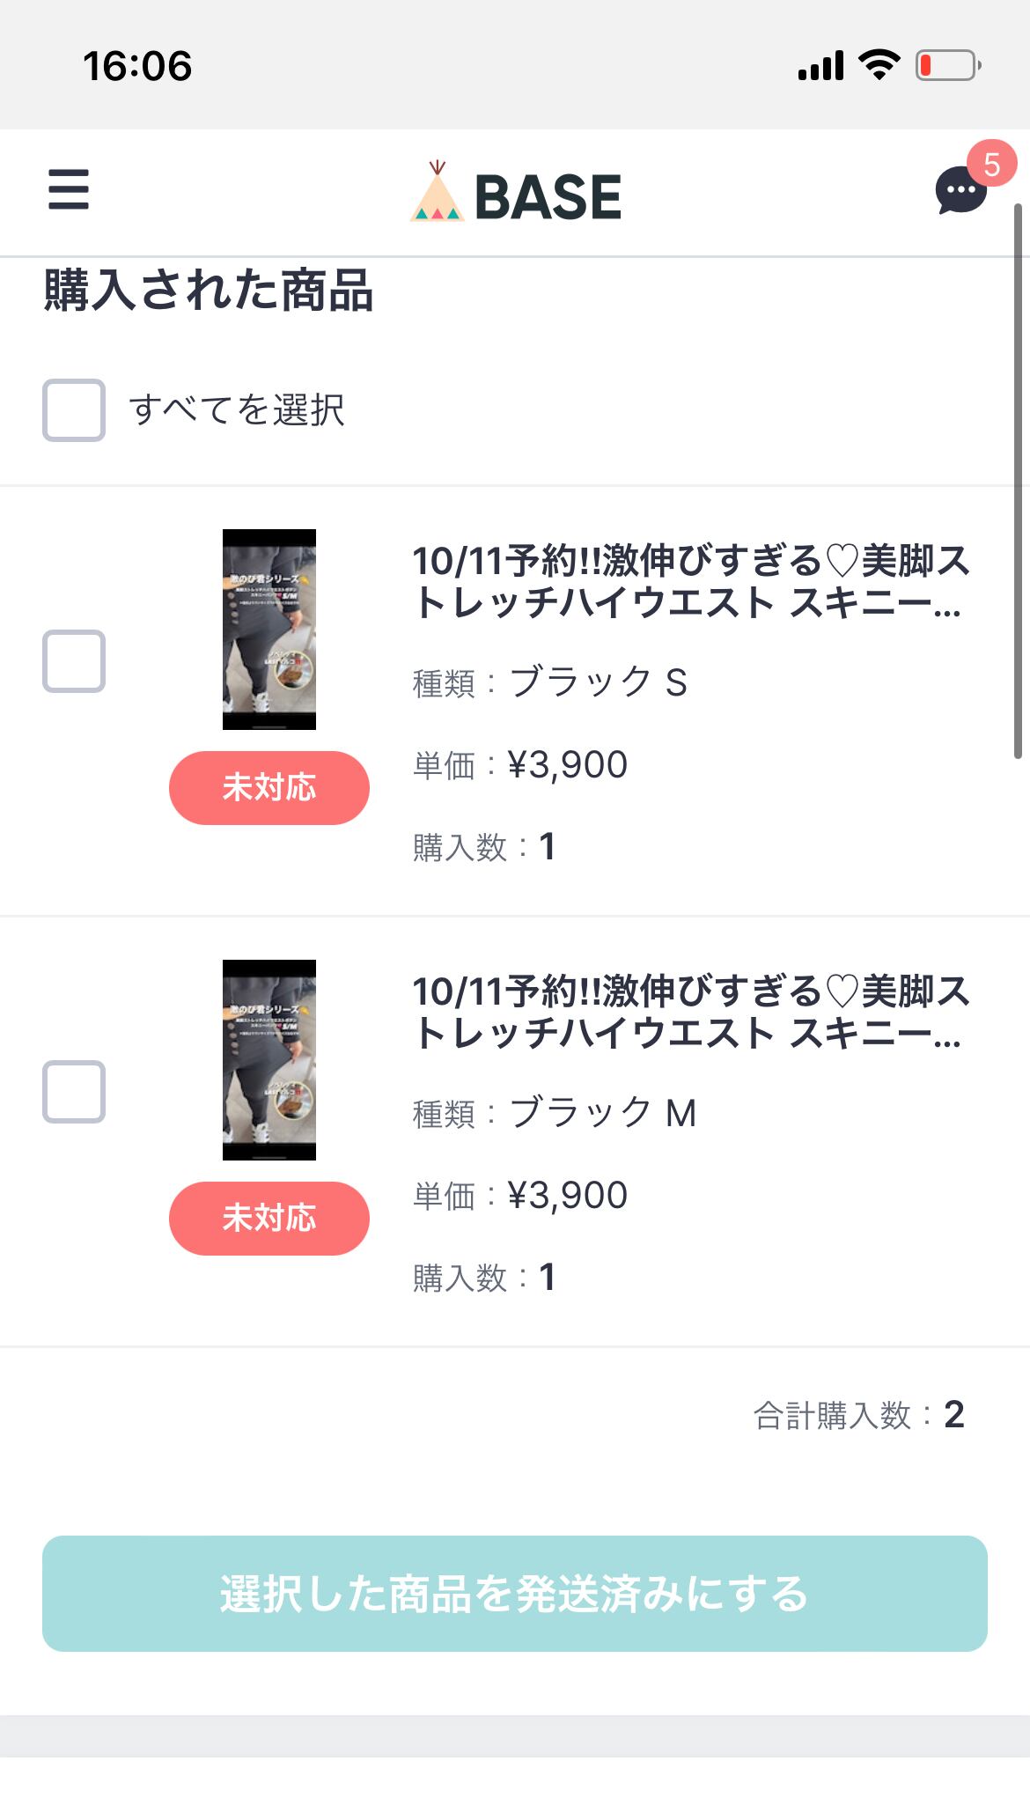The height and width of the screenshot is (1798, 1030).
Task: Click the page scrollbar on the right
Action: pyautogui.click(x=1018, y=481)
